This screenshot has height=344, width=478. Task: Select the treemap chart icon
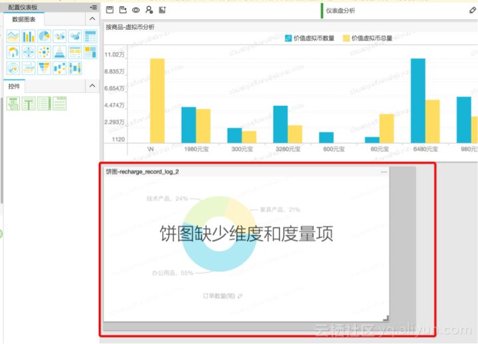point(90,52)
